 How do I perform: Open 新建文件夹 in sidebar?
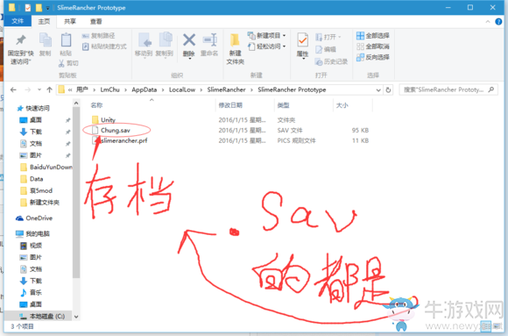[x=45, y=203]
